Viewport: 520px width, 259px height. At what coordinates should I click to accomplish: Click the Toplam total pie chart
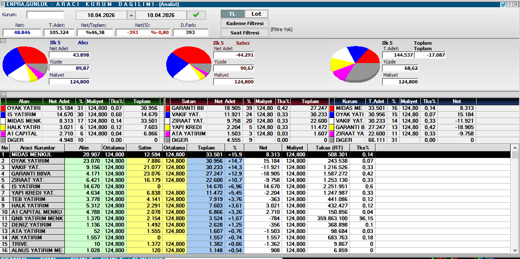355,64
